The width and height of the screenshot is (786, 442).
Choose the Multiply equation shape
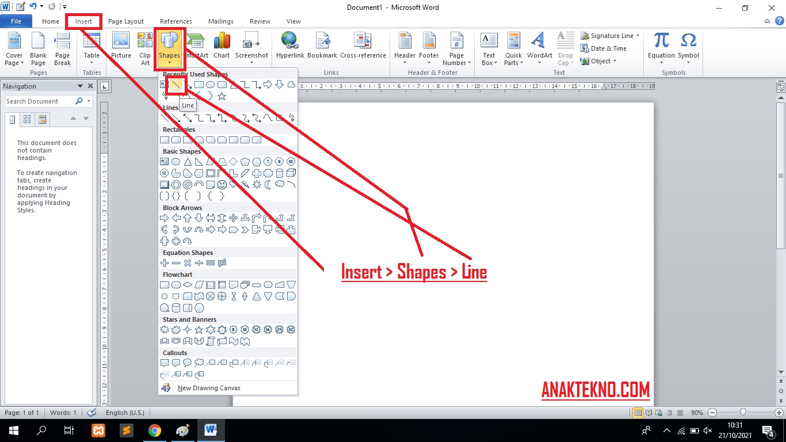coord(188,263)
